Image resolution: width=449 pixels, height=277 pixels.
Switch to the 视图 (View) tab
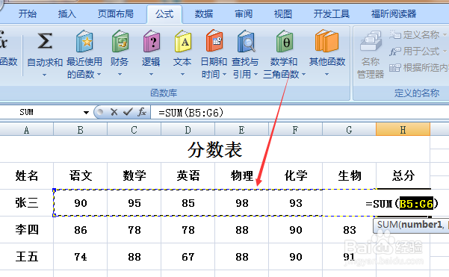tap(283, 13)
